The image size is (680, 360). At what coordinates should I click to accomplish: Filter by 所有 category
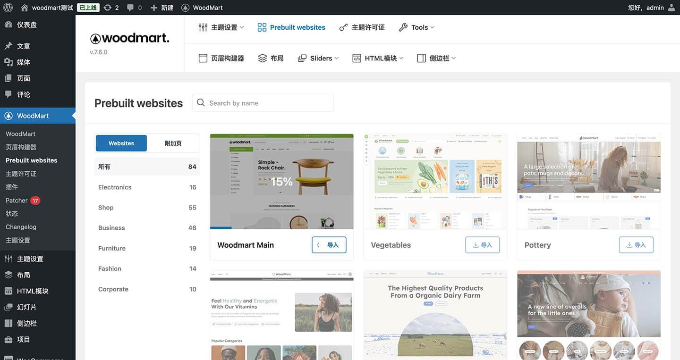[x=147, y=167]
